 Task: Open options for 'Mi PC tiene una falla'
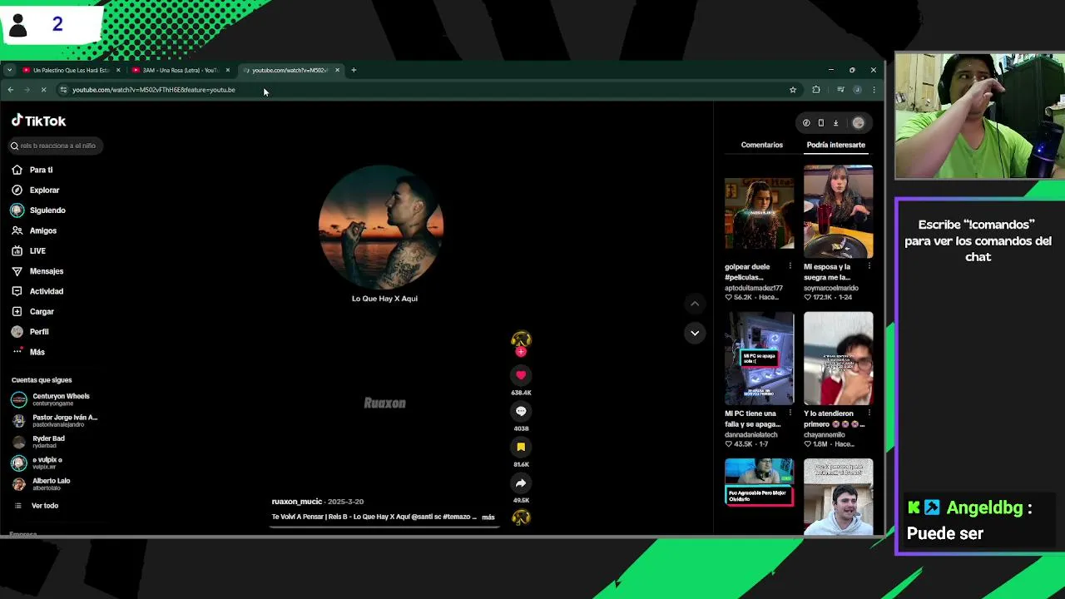pos(790,413)
